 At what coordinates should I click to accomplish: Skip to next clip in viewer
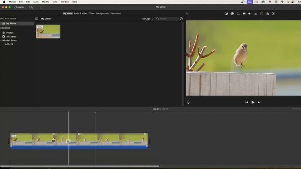259,102
